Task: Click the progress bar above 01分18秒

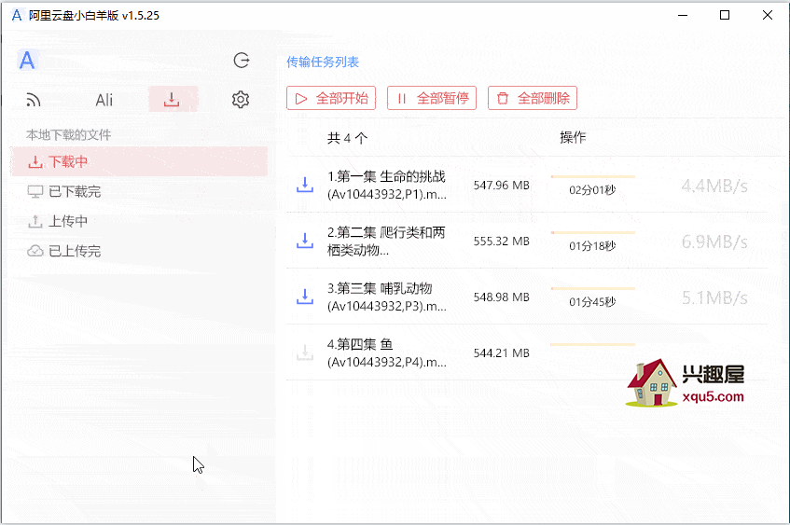Action: coord(593,233)
